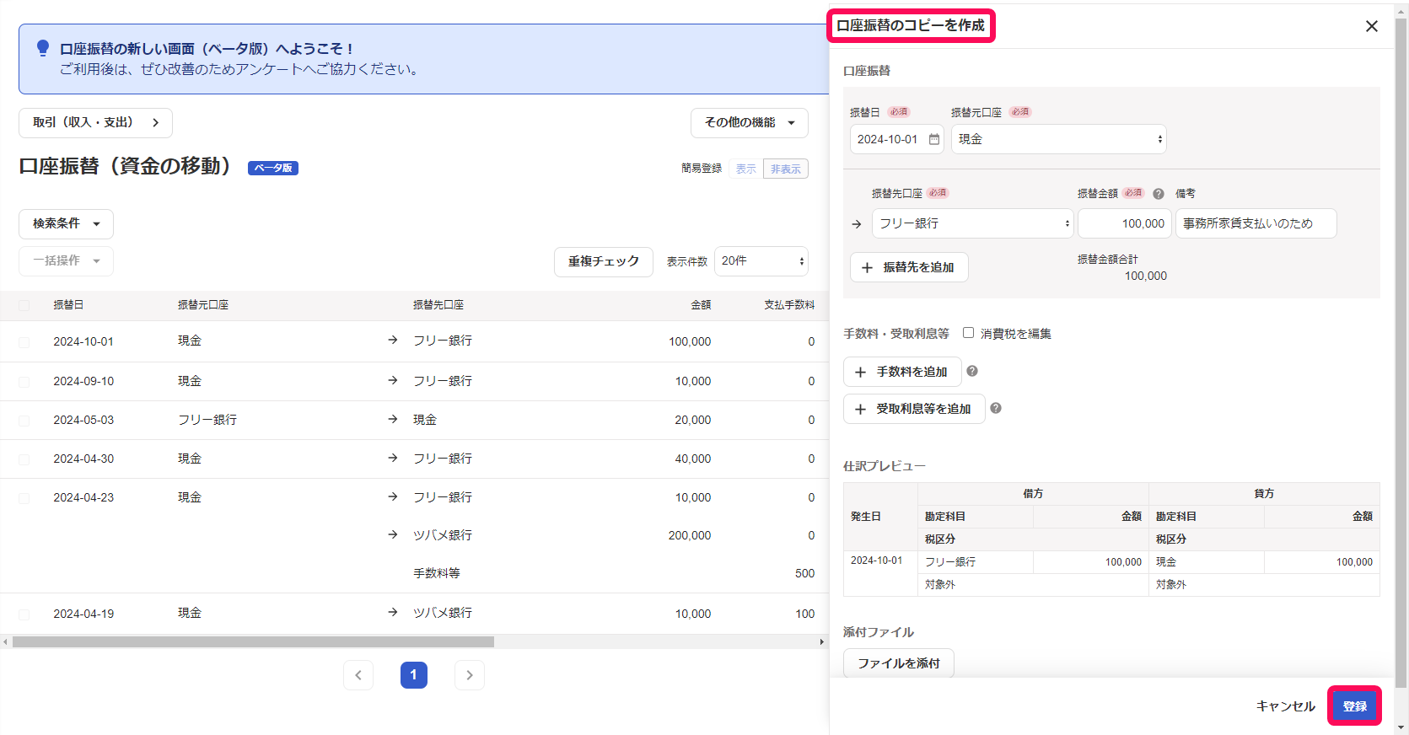Click scroll right arrow of horizontal scrollbar
Viewport: 1409px width, 735px height.
coord(822,642)
